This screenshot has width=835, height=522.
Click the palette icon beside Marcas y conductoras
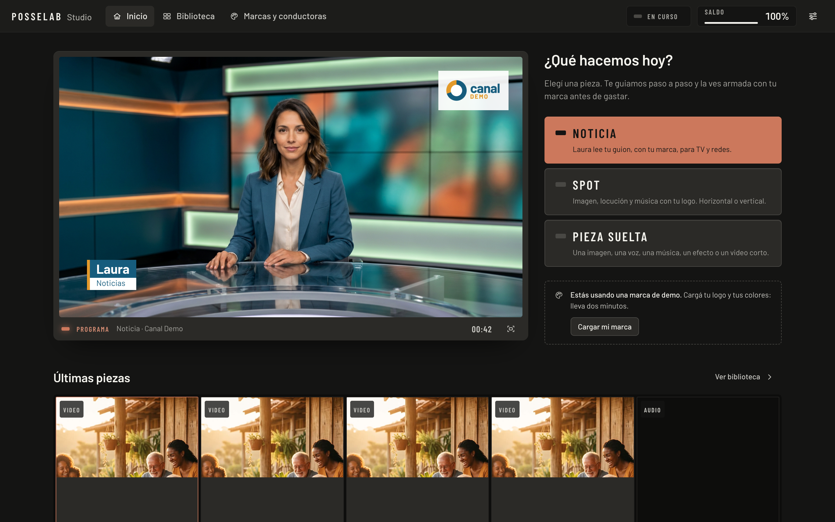click(x=234, y=16)
